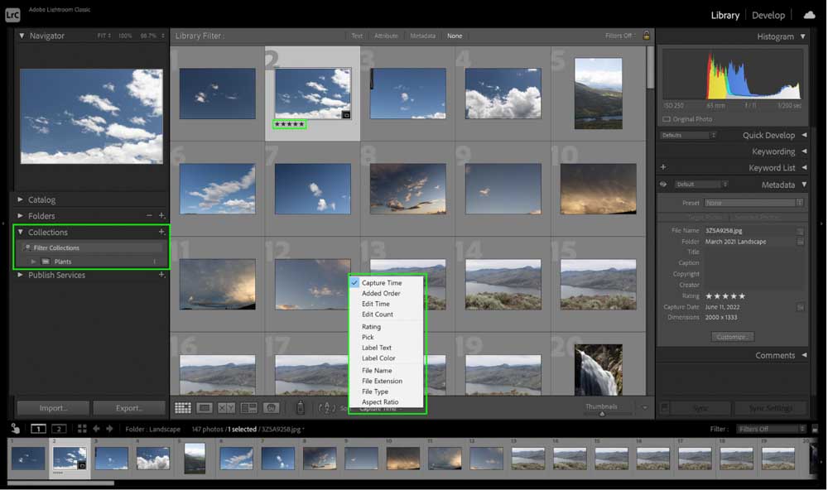Screen dimensions: 828x490
Task: Expand the Folders panel
Action: point(20,215)
